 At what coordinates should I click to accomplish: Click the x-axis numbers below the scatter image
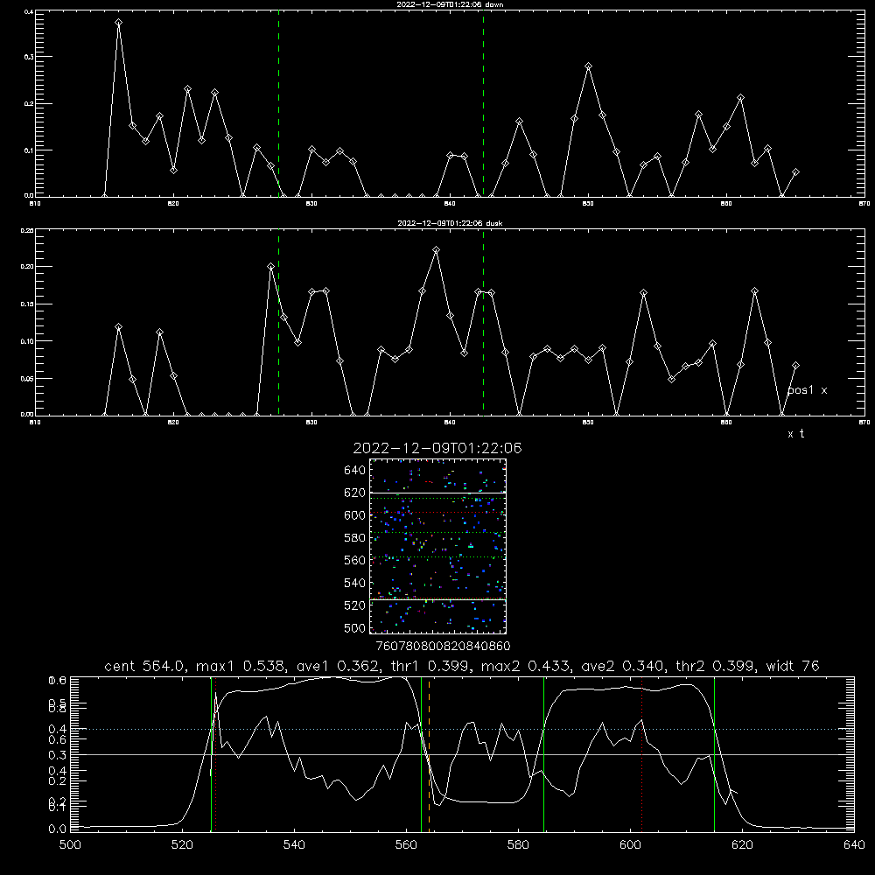click(x=443, y=646)
